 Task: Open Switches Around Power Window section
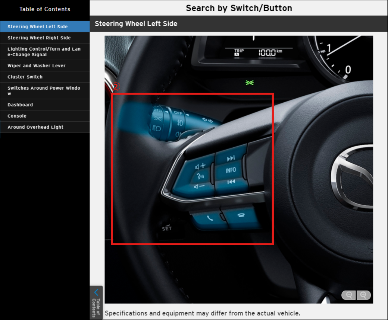45,91
